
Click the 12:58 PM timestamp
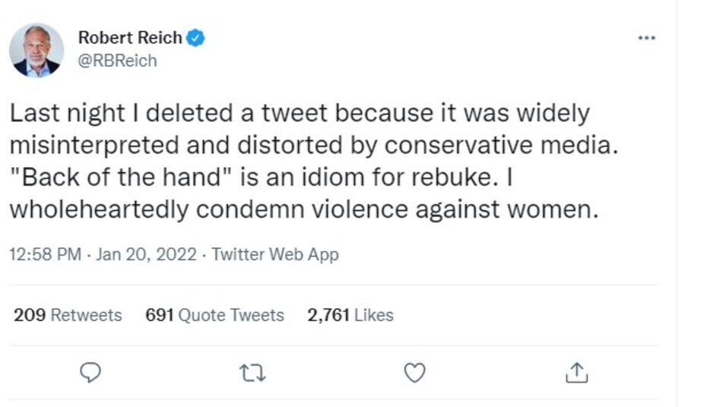(x=45, y=255)
